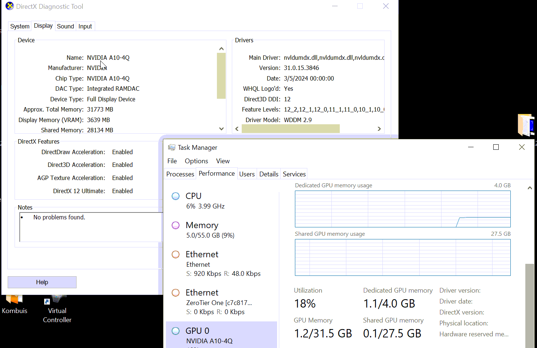Click the DAC Type value Integrated RAMDAC
Screen dimensions: 537x348
(x=113, y=89)
